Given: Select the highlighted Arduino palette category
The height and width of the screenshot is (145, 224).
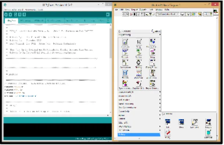Looking at the screenshot, I should point(139,134).
